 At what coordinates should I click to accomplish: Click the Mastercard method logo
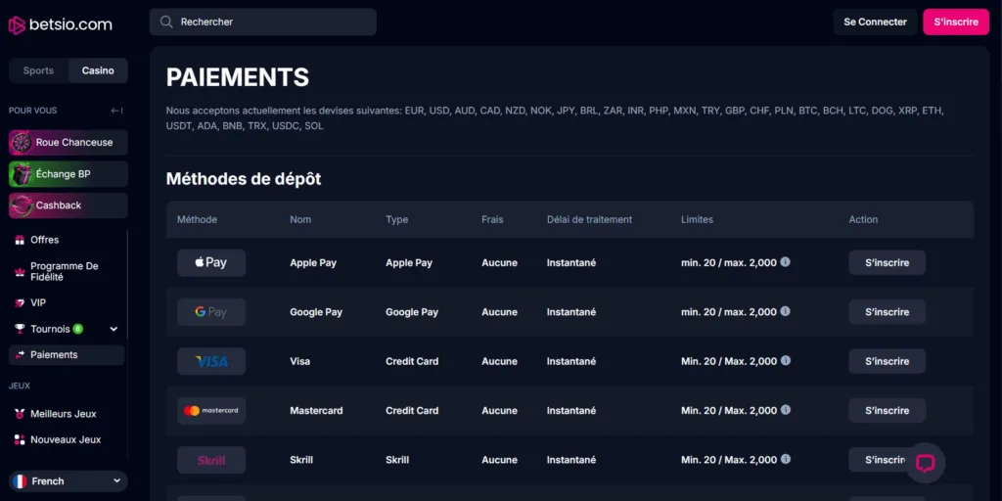[211, 411]
